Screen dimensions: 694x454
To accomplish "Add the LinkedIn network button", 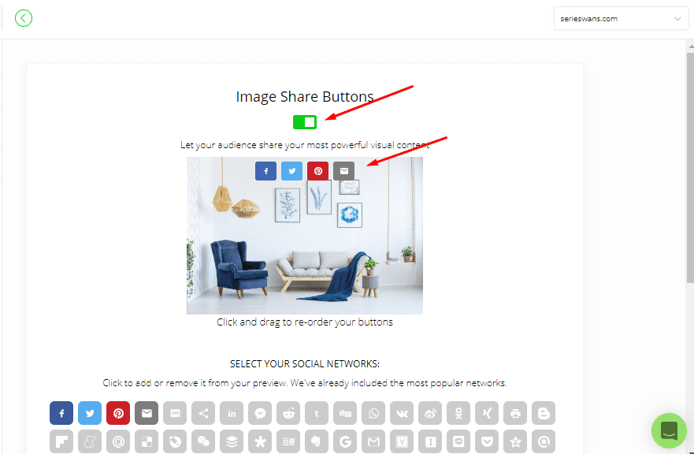I will (232, 413).
